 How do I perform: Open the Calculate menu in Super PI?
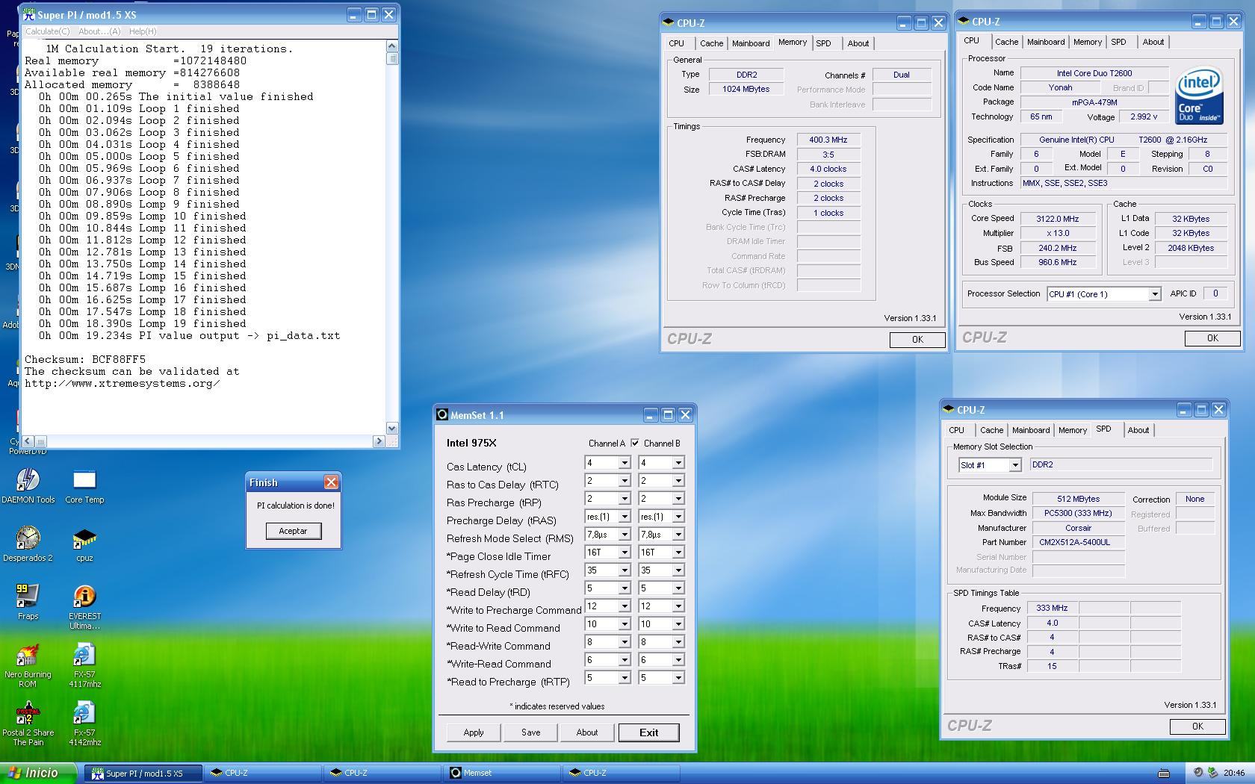click(x=47, y=31)
